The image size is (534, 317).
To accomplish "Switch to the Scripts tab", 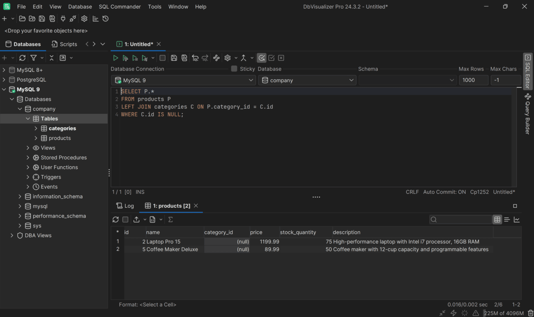I will (x=64, y=44).
